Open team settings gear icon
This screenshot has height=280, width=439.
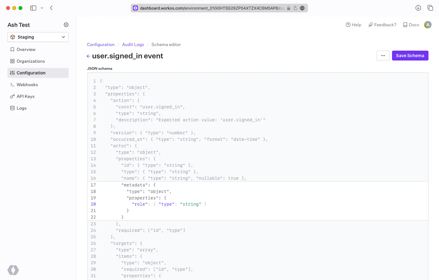(66, 25)
